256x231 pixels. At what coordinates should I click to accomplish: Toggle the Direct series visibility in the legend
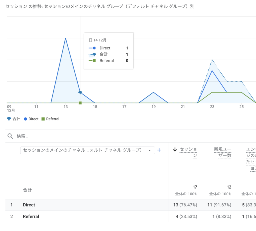(x=31, y=119)
